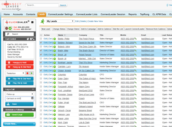The image size is (172, 127).
Task: Start voicemail recording with red dot
Action: 28,73
